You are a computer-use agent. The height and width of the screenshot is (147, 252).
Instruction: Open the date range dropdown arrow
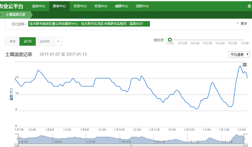pyautogui.click(x=58, y=41)
